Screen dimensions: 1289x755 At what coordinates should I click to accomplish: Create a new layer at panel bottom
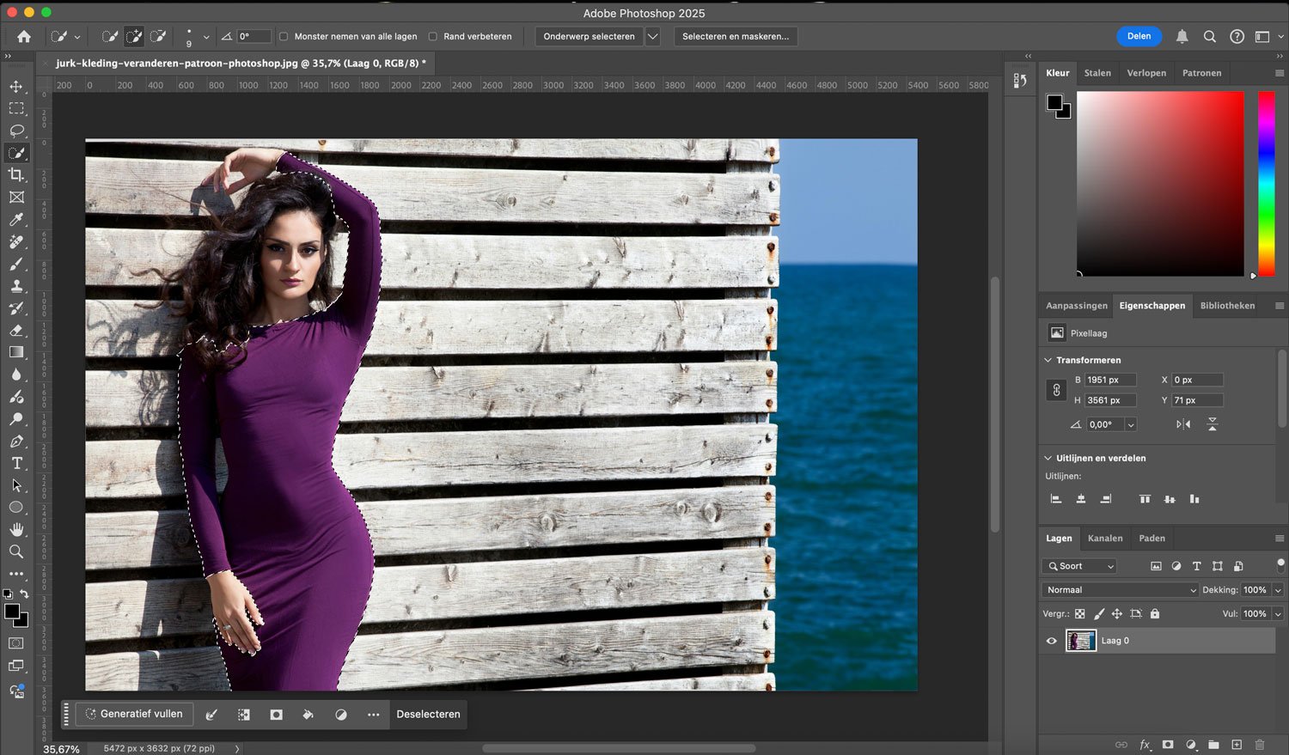coord(1237,745)
